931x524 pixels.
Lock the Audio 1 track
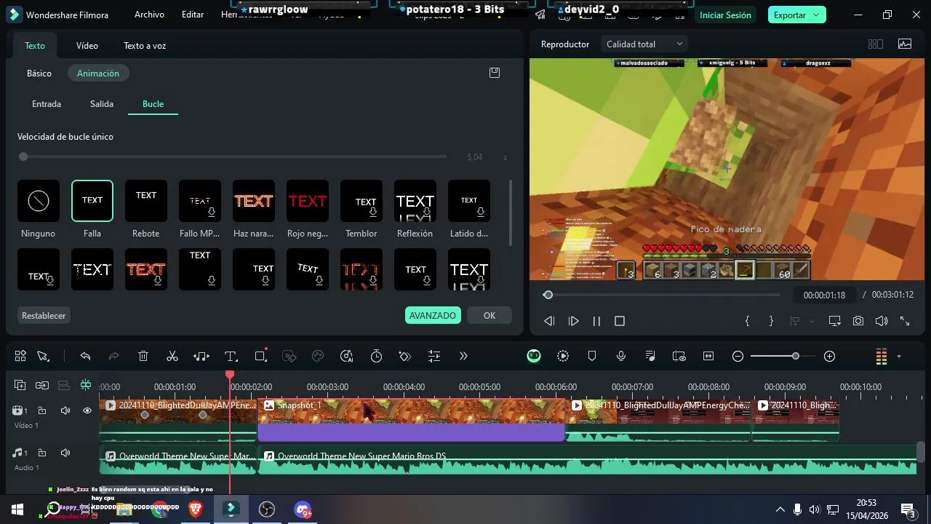click(x=42, y=453)
